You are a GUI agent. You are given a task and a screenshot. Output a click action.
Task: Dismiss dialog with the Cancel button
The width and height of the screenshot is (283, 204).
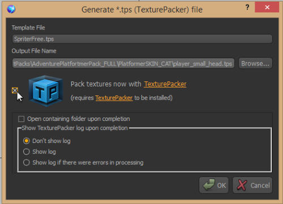coord(252,185)
